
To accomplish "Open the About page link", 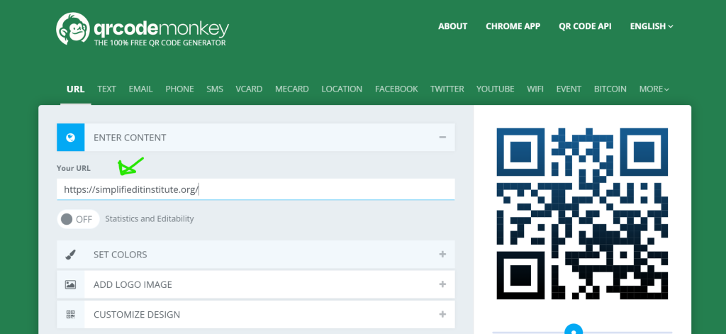I will point(452,26).
